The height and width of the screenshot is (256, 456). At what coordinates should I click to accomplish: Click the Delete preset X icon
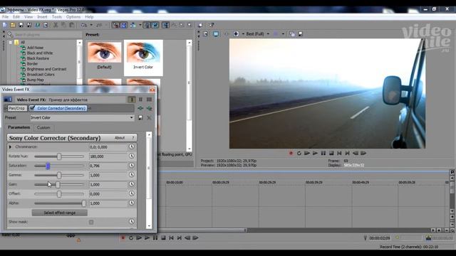point(149,117)
